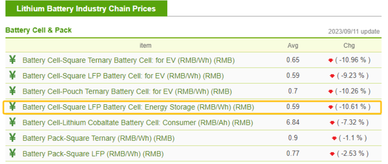
Task: Click yen icon beside Battery Pack-Square Ternary
Action: coord(12,138)
